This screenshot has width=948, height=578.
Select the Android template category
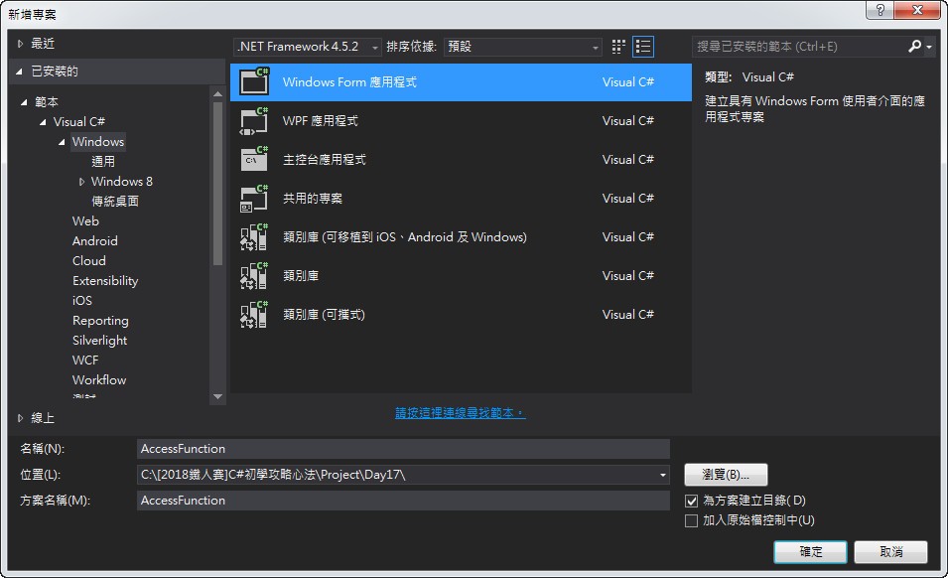point(95,241)
